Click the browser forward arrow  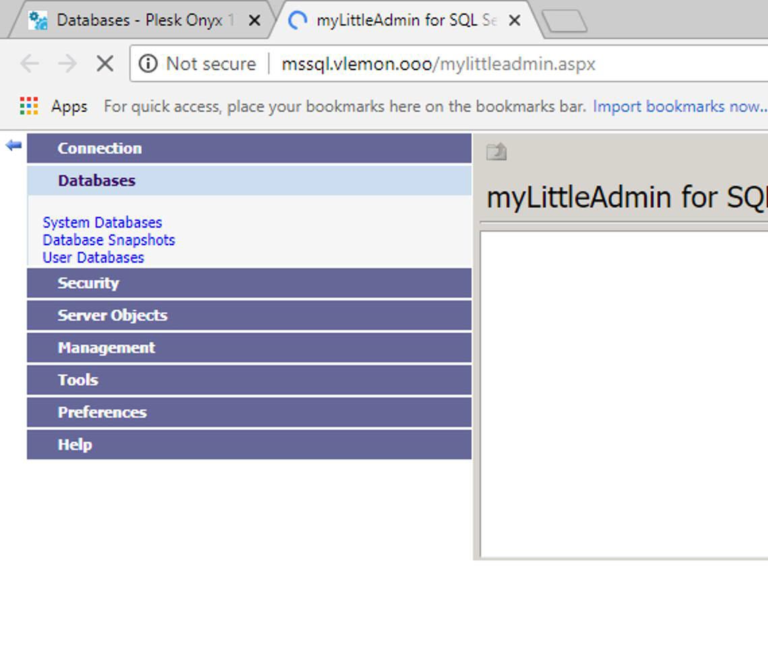67,64
